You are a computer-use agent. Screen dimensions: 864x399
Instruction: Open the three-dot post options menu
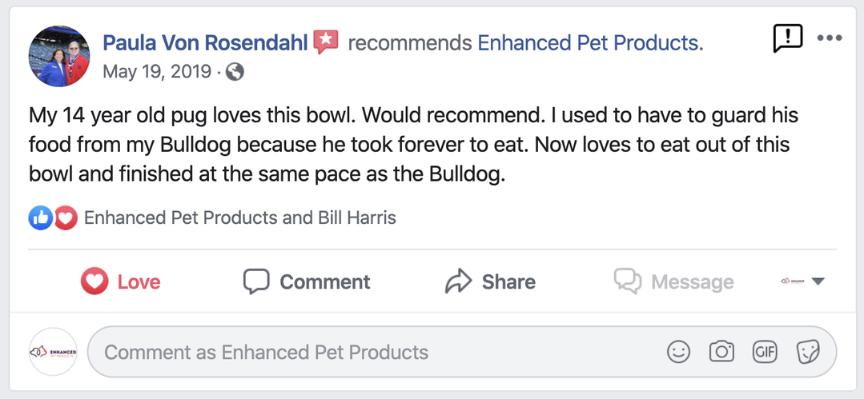(830, 38)
